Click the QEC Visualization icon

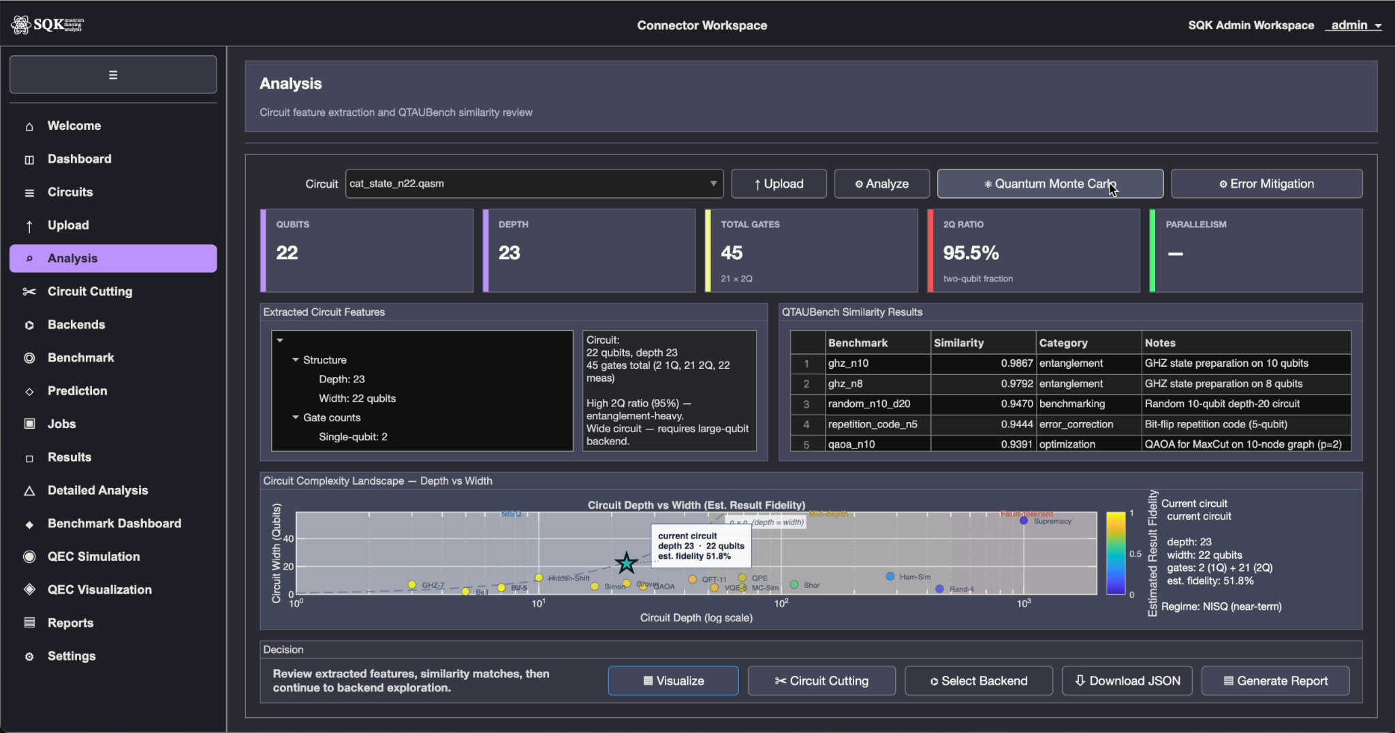click(x=29, y=589)
